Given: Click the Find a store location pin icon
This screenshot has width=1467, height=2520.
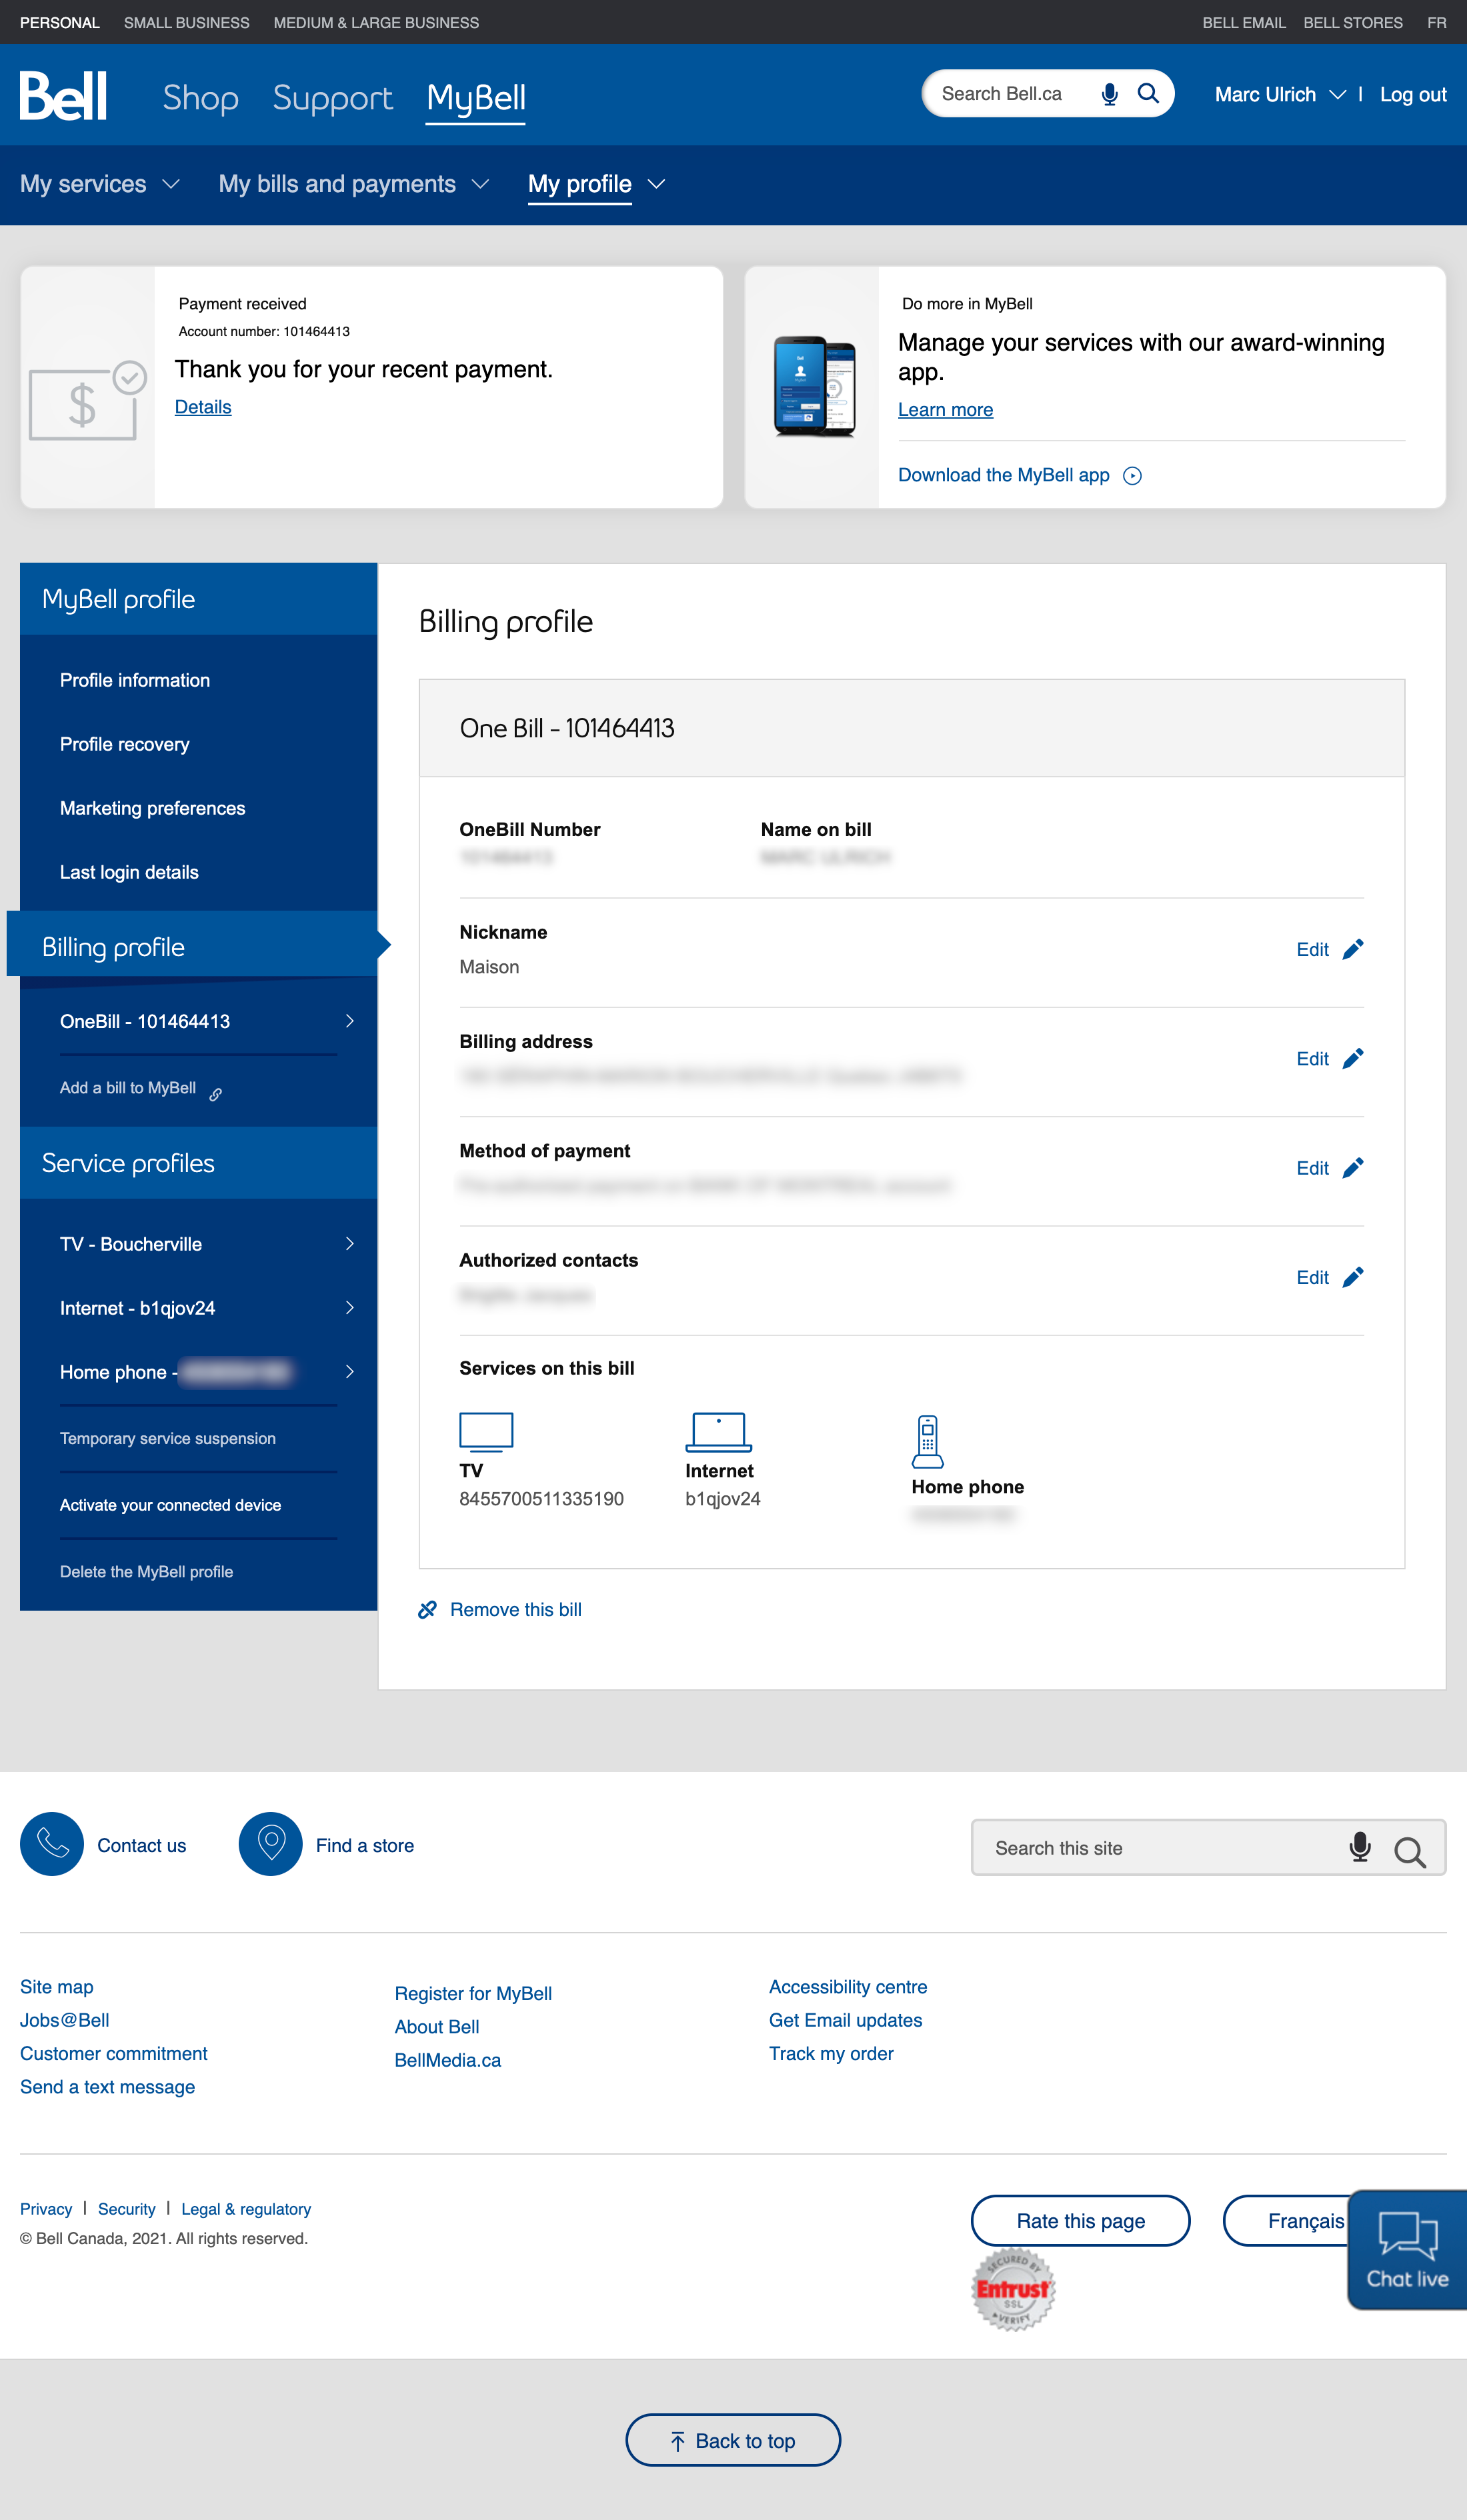Looking at the screenshot, I should coord(270,1844).
